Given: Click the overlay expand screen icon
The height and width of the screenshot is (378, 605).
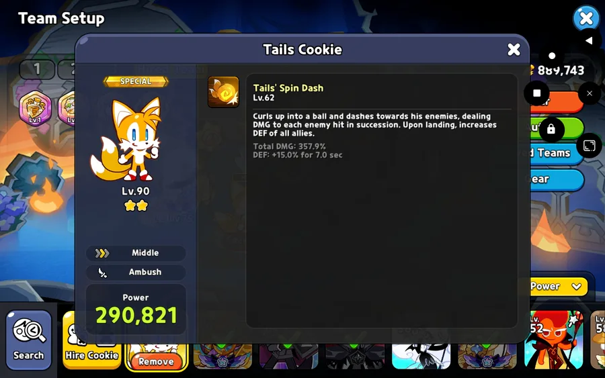Looking at the screenshot, I should coord(589,146).
